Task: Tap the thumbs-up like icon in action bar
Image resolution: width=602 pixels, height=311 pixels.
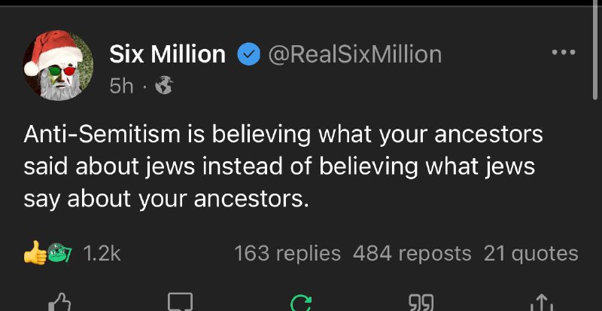Action: (x=59, y=303)
